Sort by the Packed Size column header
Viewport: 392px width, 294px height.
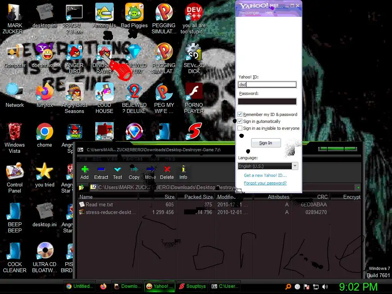pyautogui.click(x=196, y=197)
